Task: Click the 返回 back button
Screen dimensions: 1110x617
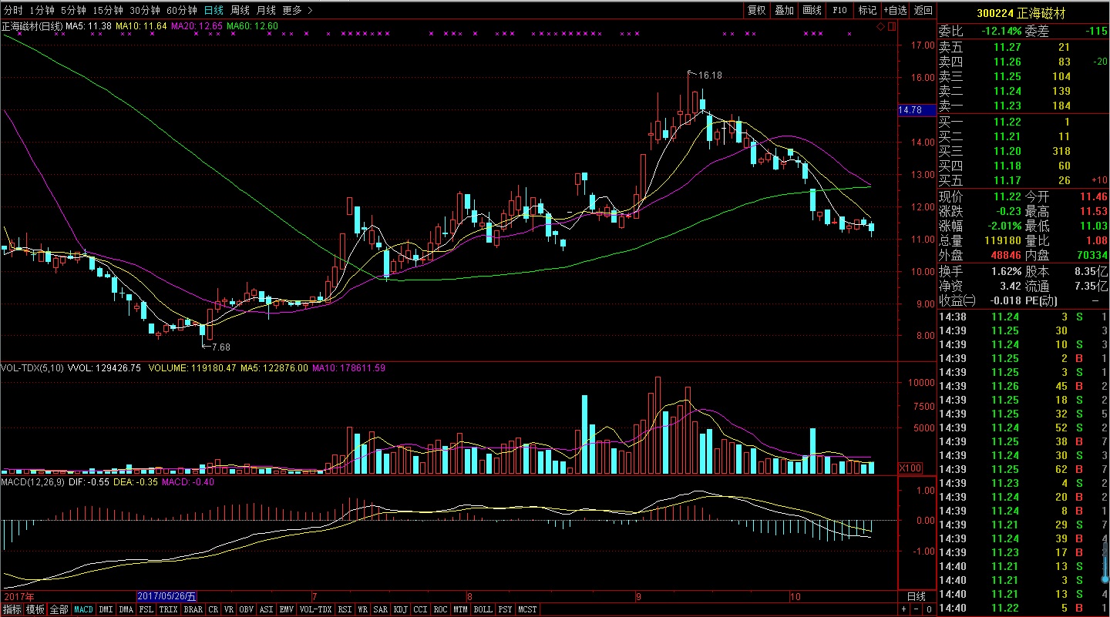Action: [x=923, y=10]
